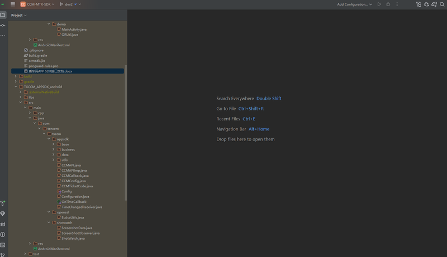The width and height of the screenshot is (447, 257).
Task: Open the Commit tool window icon
Action: point(3,25)
